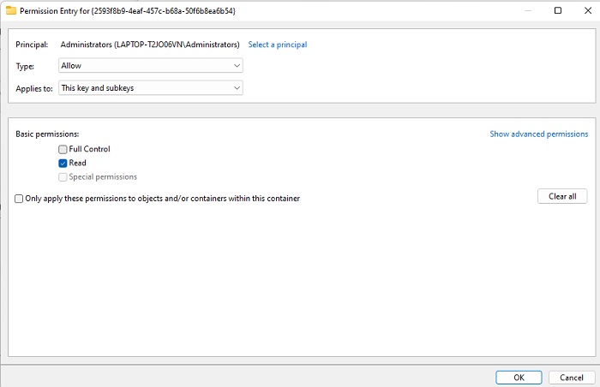Viewport: 600px width, 387px height.
Task: Open the Applies to dropdown
Action: (151, 88)
